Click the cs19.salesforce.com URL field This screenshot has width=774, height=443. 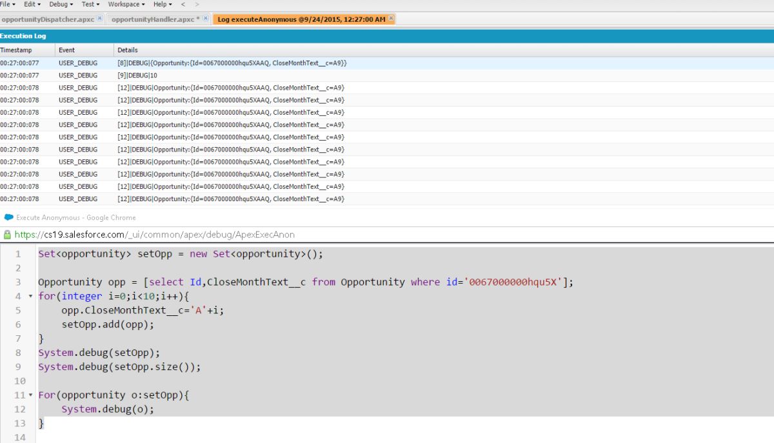click(155, 235)
